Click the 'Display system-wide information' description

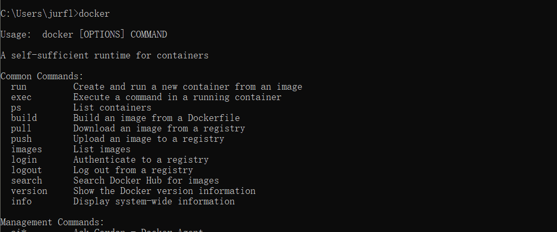[x=154, y=201]
